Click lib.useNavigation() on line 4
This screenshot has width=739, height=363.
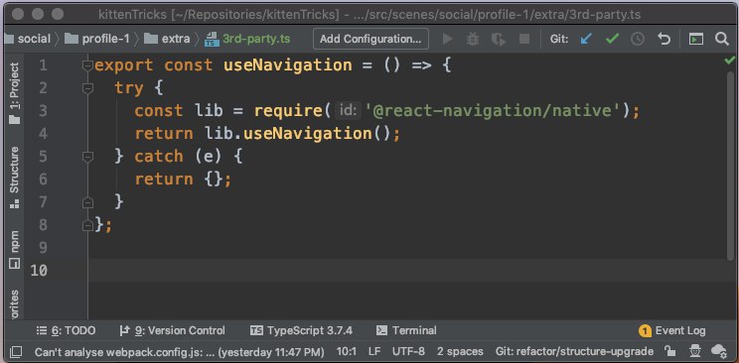point(298,134)
